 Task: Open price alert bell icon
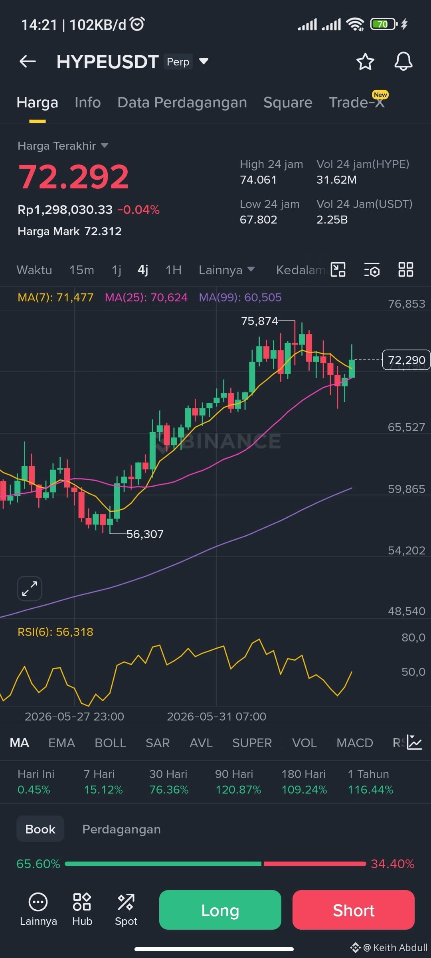403,61
